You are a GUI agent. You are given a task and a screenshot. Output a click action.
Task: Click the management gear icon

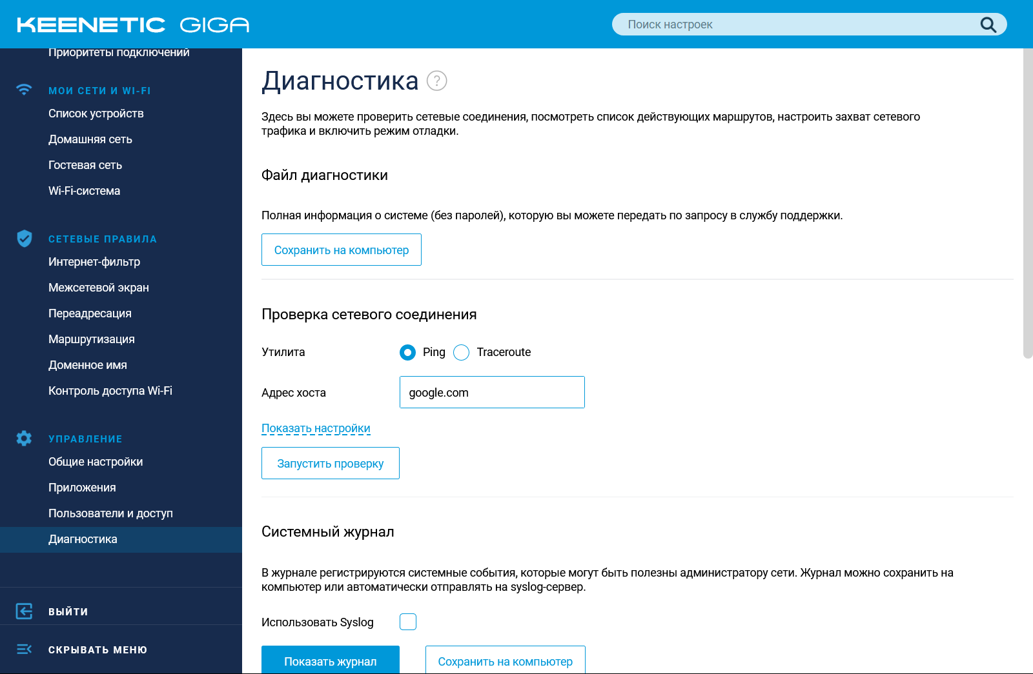pyautogui.click(x=24, y=439)
